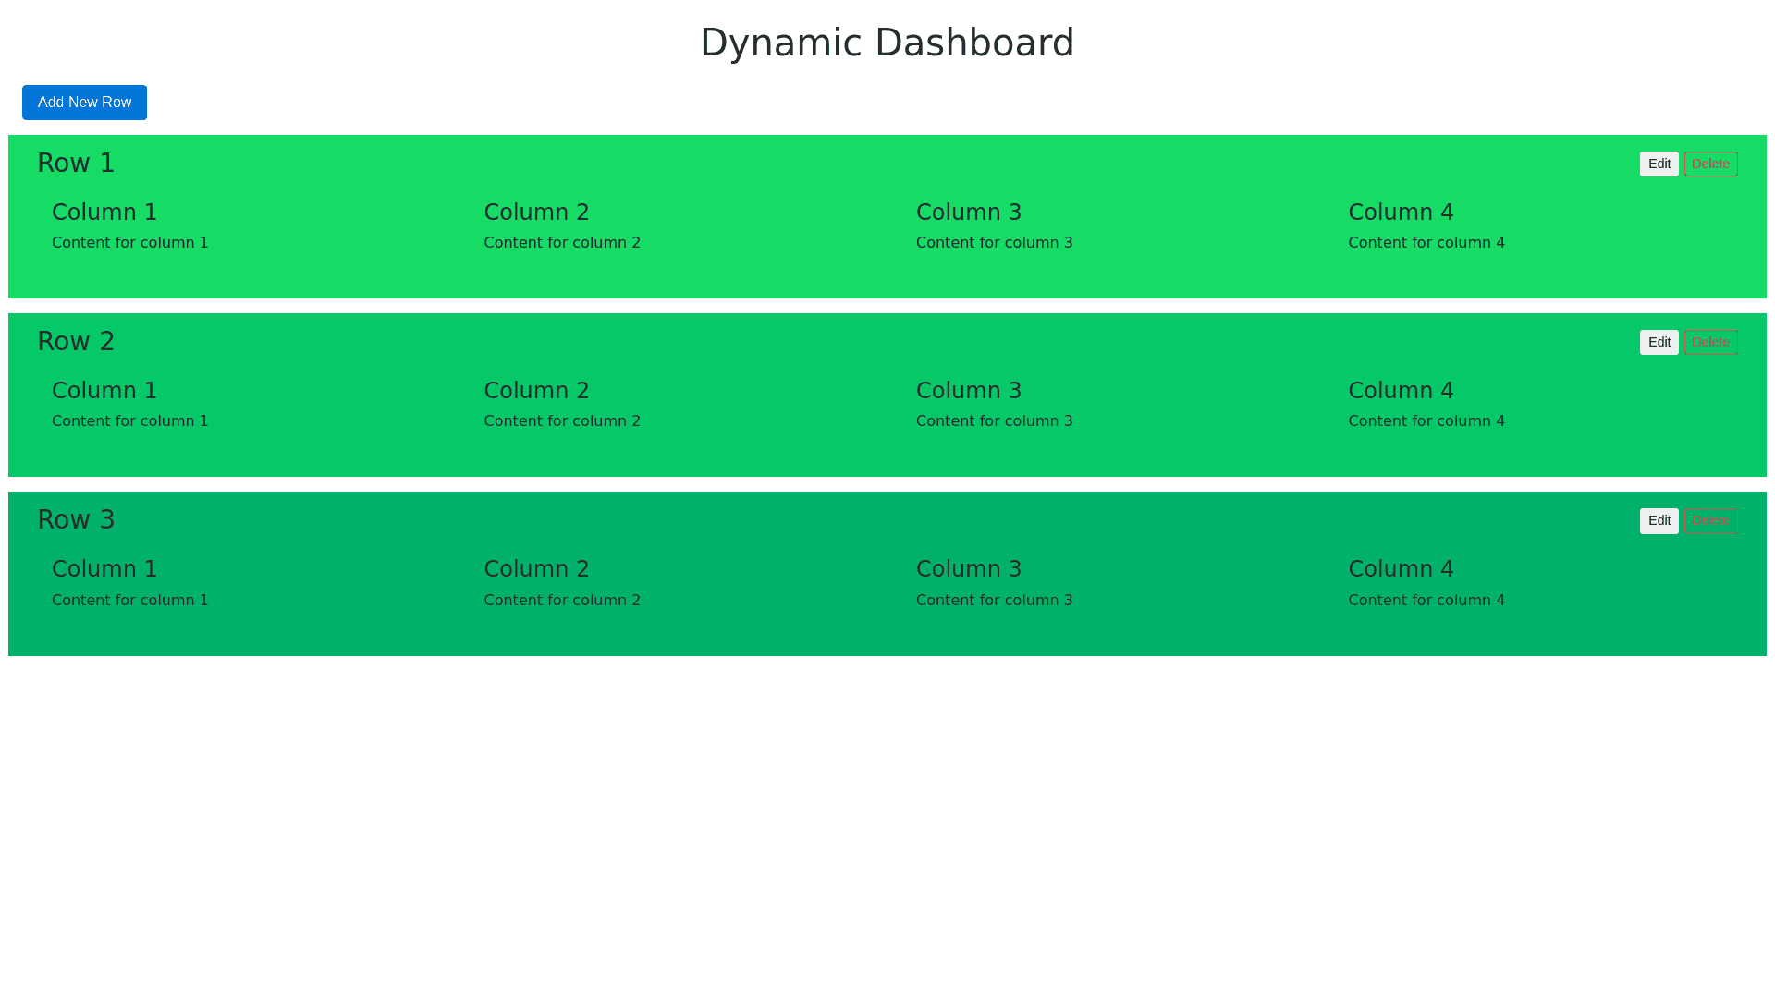Delete Row 2 using its Delete button
Viewport: 1775px width, 998px height.
tap(1710, 342)
